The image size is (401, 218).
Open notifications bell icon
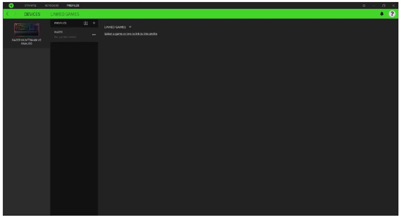[x=382, y=14]
